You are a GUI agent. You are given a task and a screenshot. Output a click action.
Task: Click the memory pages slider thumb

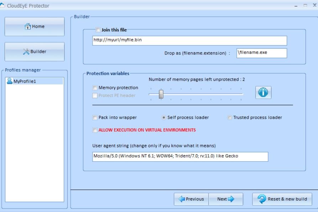161,94
